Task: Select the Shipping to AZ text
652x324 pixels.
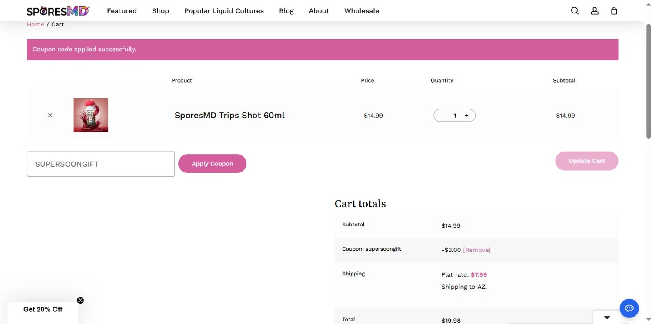Action: pos(464,287)
